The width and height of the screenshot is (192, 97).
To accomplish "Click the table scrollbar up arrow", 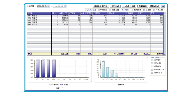I will [165, 13].
